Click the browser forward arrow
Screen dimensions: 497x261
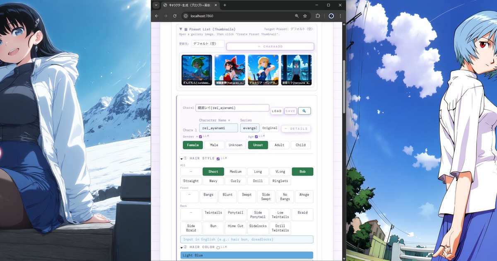pos(166,16)
